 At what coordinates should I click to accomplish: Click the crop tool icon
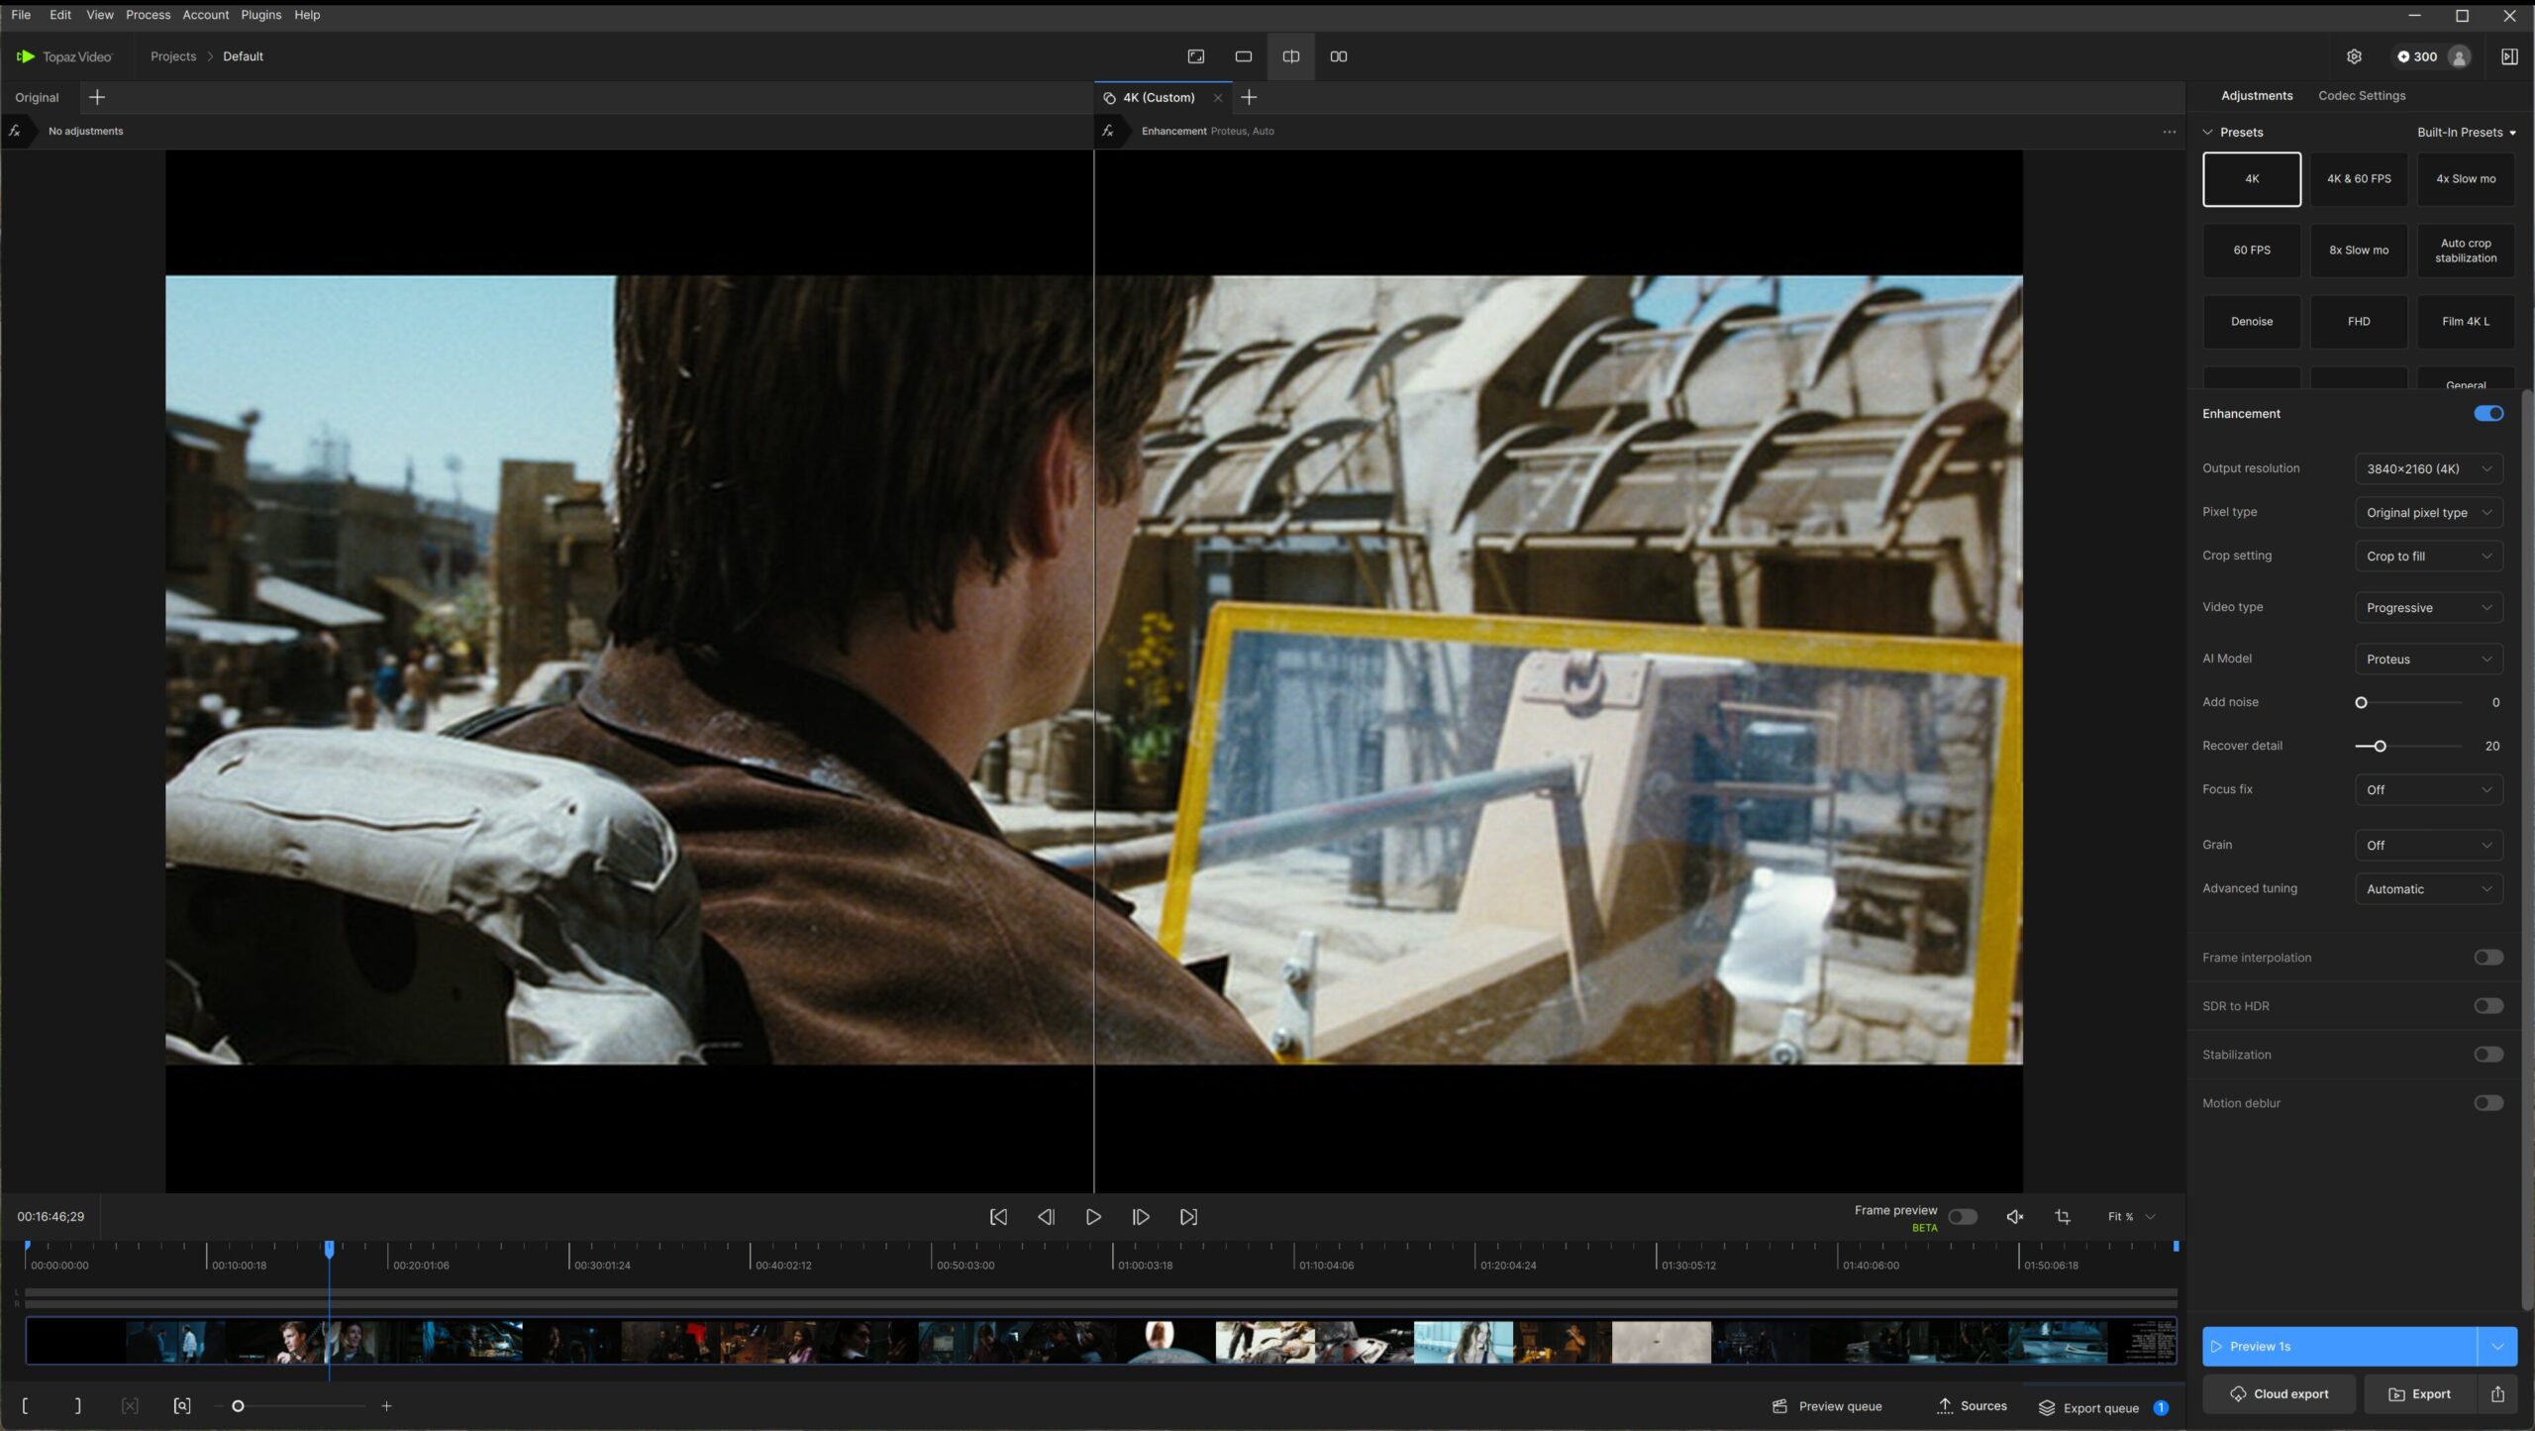[2063, 1217]
